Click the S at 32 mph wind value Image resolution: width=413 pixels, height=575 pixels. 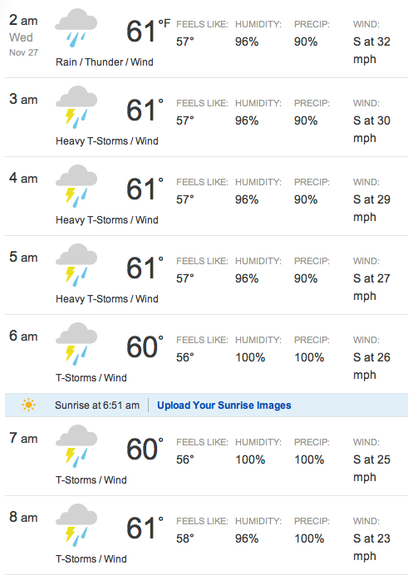point(371,50)
